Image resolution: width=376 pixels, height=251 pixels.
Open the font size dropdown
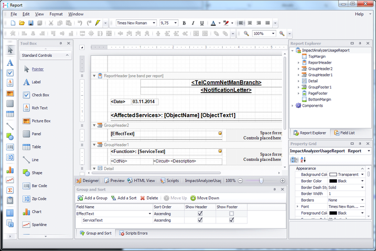[x=176, y=23]
